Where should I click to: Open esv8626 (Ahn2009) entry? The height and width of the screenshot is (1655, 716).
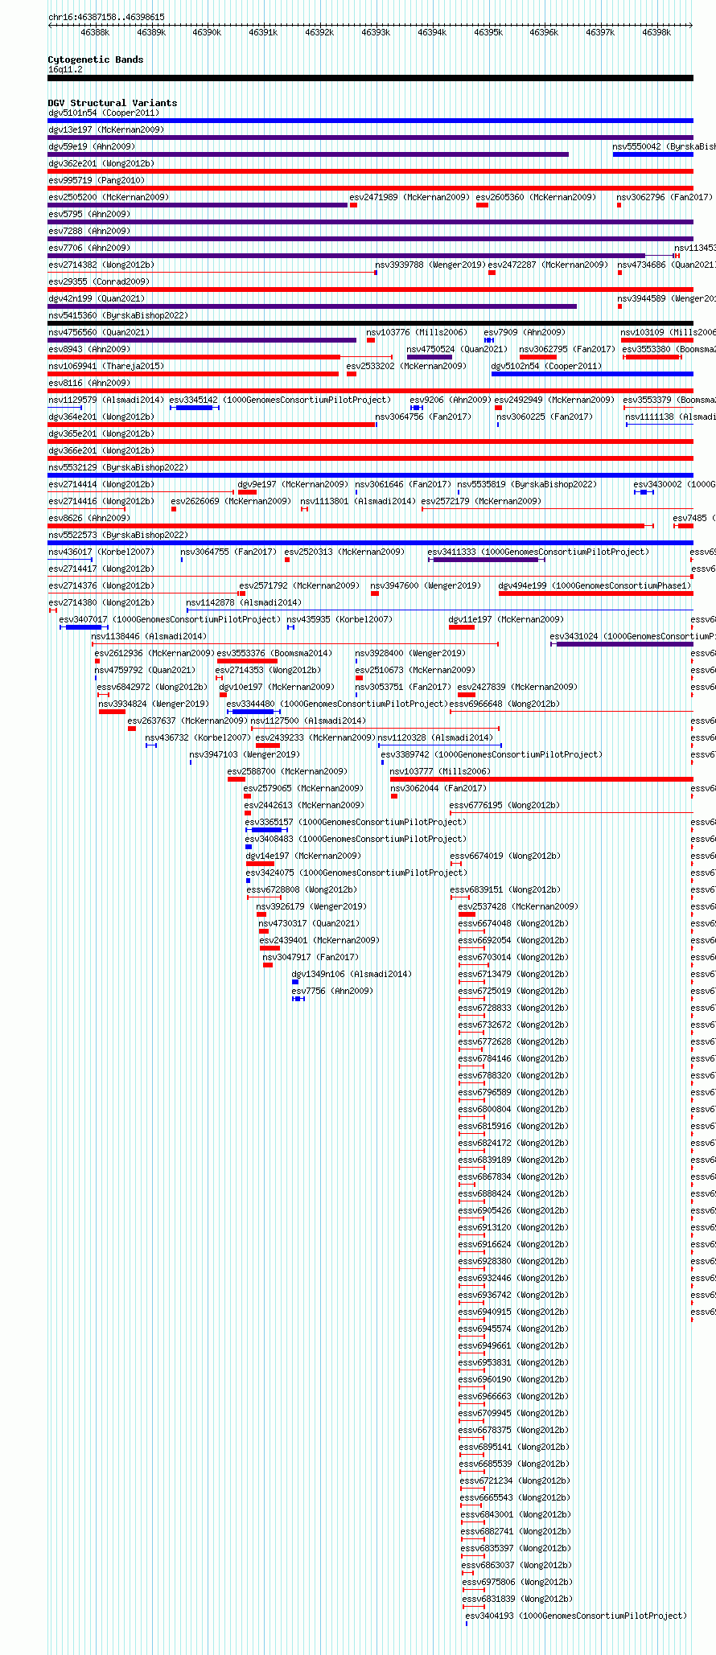pyautogui.click(x=89, y=519)
